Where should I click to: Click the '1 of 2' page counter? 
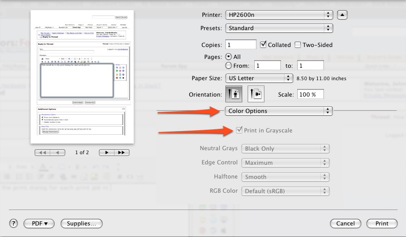coord(82,152)
